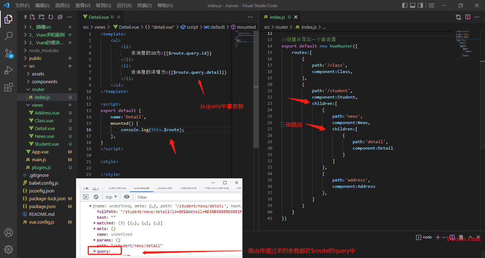The width and height of the screenshot is (485, 258).
Task: Click inspect element icon in DevTools
Action: [x=86, y=188]
